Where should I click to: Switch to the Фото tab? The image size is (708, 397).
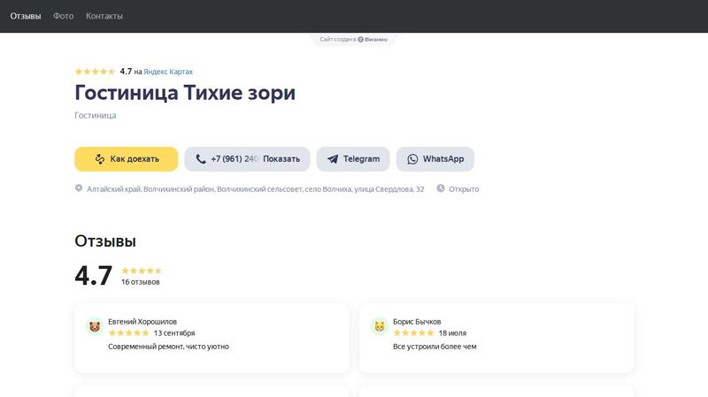(64, 16)
